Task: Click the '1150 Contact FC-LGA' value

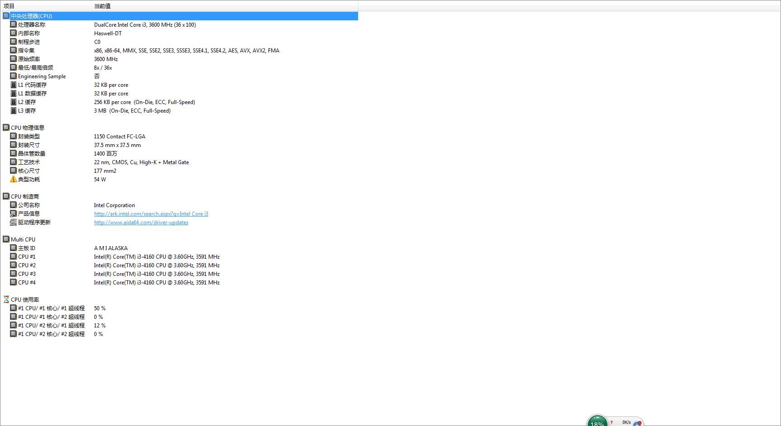Action: click(120, 137)
